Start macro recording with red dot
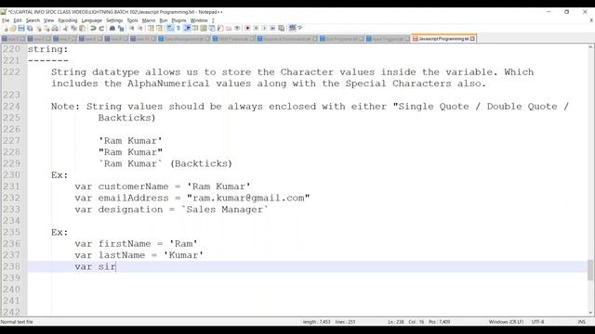 tap(247, 29)
